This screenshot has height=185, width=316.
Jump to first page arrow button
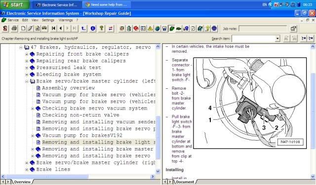[x=53, y=29]
